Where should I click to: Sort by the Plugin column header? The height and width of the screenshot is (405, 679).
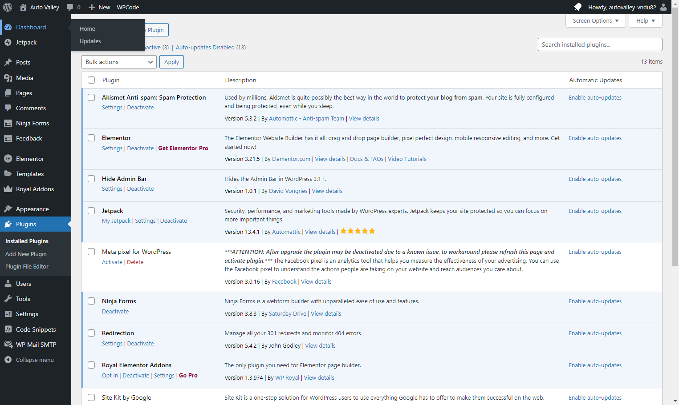point(111,80)
